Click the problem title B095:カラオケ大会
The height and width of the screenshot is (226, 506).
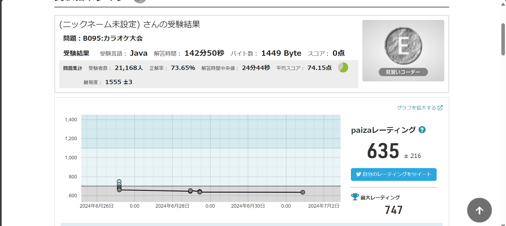[x=113, y=38]
